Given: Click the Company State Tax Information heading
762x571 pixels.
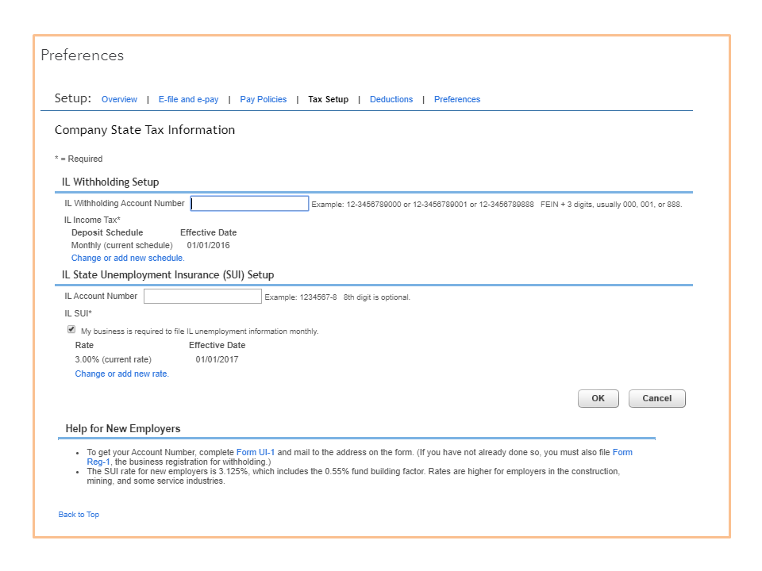Looking at the screenshot, I should coord(144,130).
